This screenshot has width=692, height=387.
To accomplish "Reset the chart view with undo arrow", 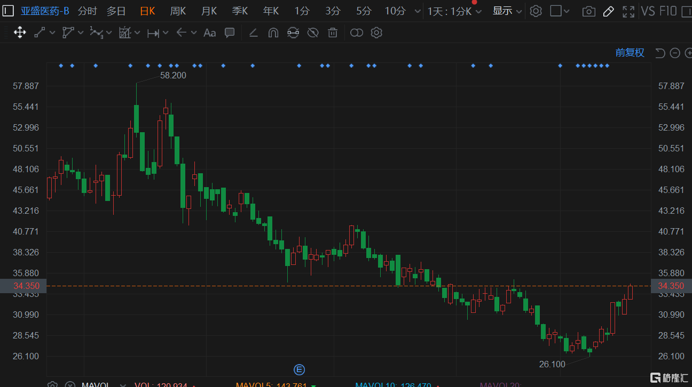I will pos(660,53).
